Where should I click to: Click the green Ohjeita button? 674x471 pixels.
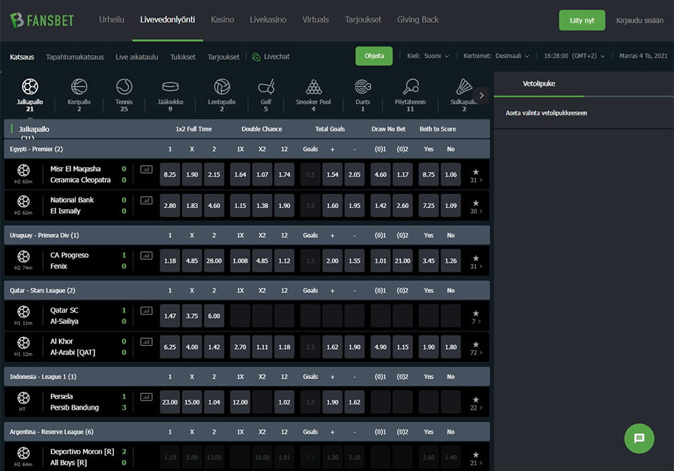click(373, 56)
